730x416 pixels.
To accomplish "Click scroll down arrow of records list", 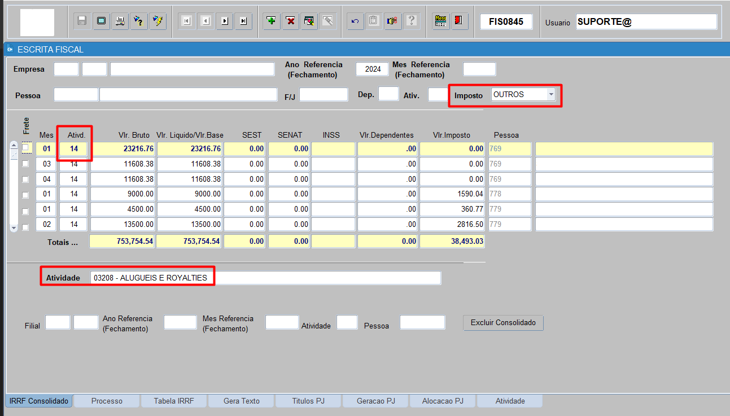I will point(14,227).
